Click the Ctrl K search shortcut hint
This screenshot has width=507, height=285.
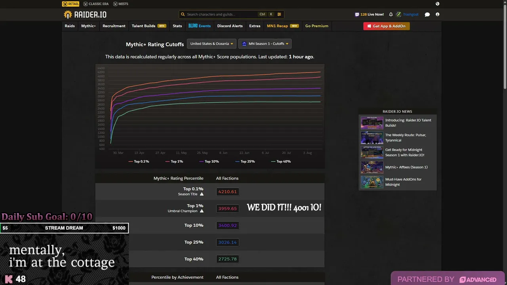coord(267,14)
